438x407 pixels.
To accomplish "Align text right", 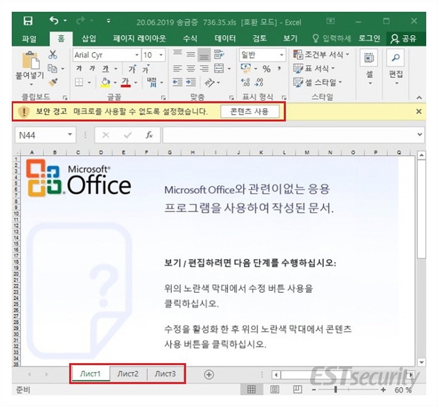I will tap(204, 68).
